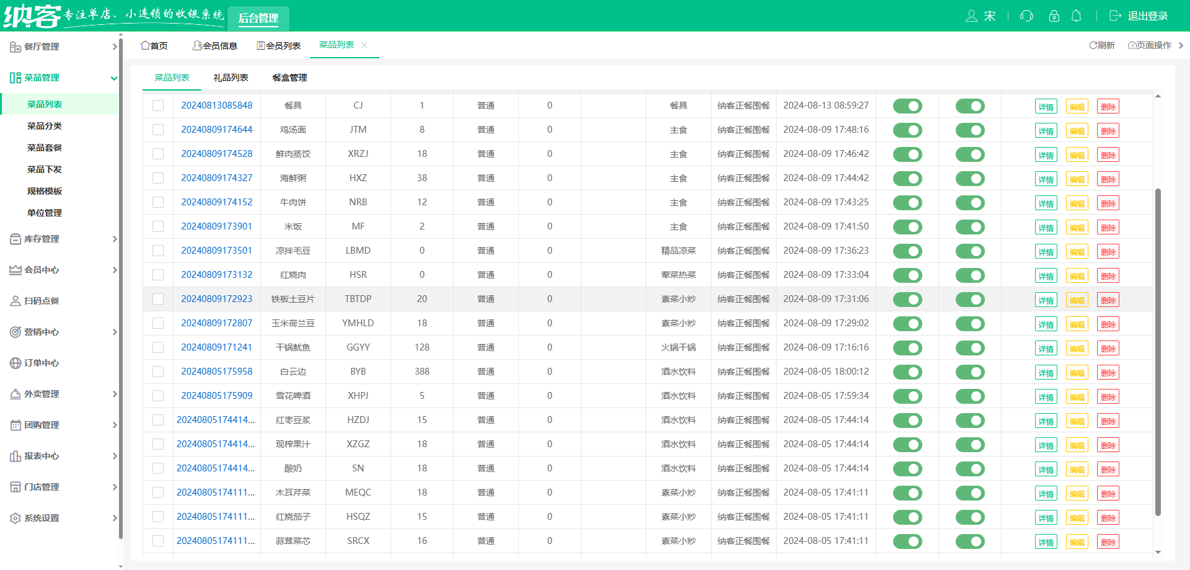Click the 扫码点餐 sidebar icon
Viewport: 1190px width, 570px height.
click(15, 301)
